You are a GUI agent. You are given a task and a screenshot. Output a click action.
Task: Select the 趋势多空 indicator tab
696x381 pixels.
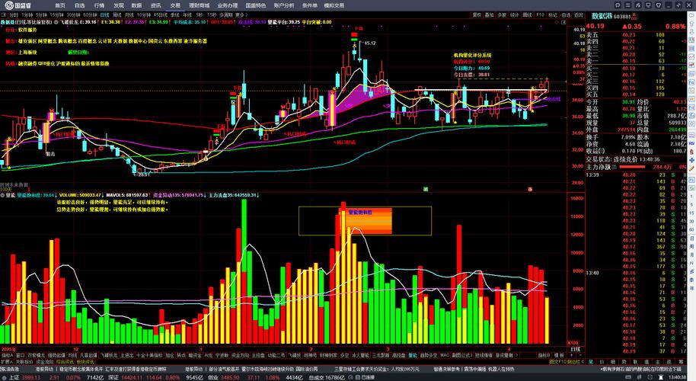click(429, 355)
